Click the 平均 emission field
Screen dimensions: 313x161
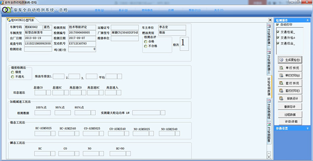click(111, 77)
